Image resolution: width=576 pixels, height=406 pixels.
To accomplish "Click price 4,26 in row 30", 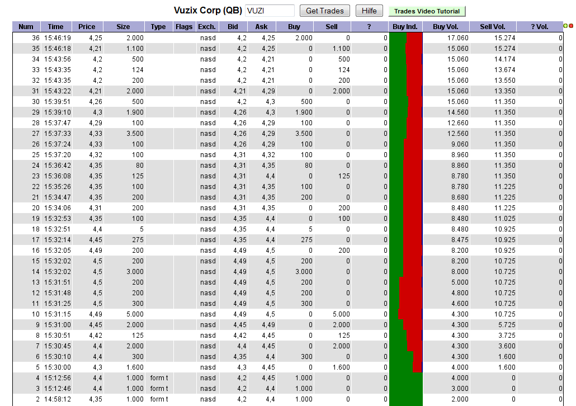I will pos(96,102).
